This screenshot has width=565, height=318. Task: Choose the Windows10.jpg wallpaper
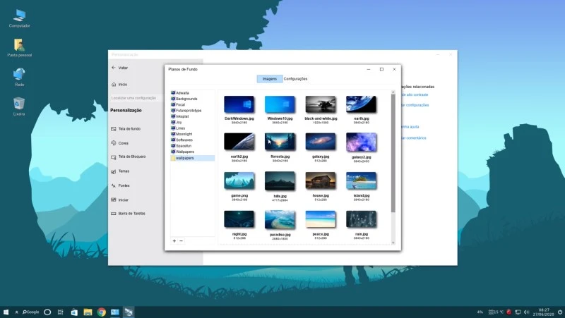coord(280,109)
